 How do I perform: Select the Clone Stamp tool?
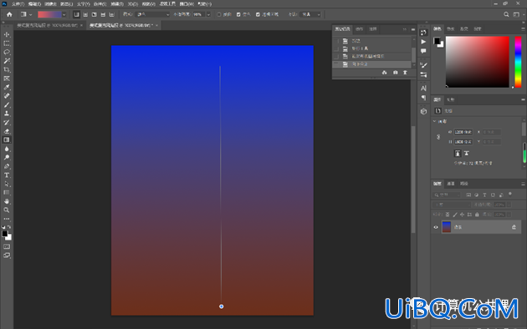tap(7, 114)
